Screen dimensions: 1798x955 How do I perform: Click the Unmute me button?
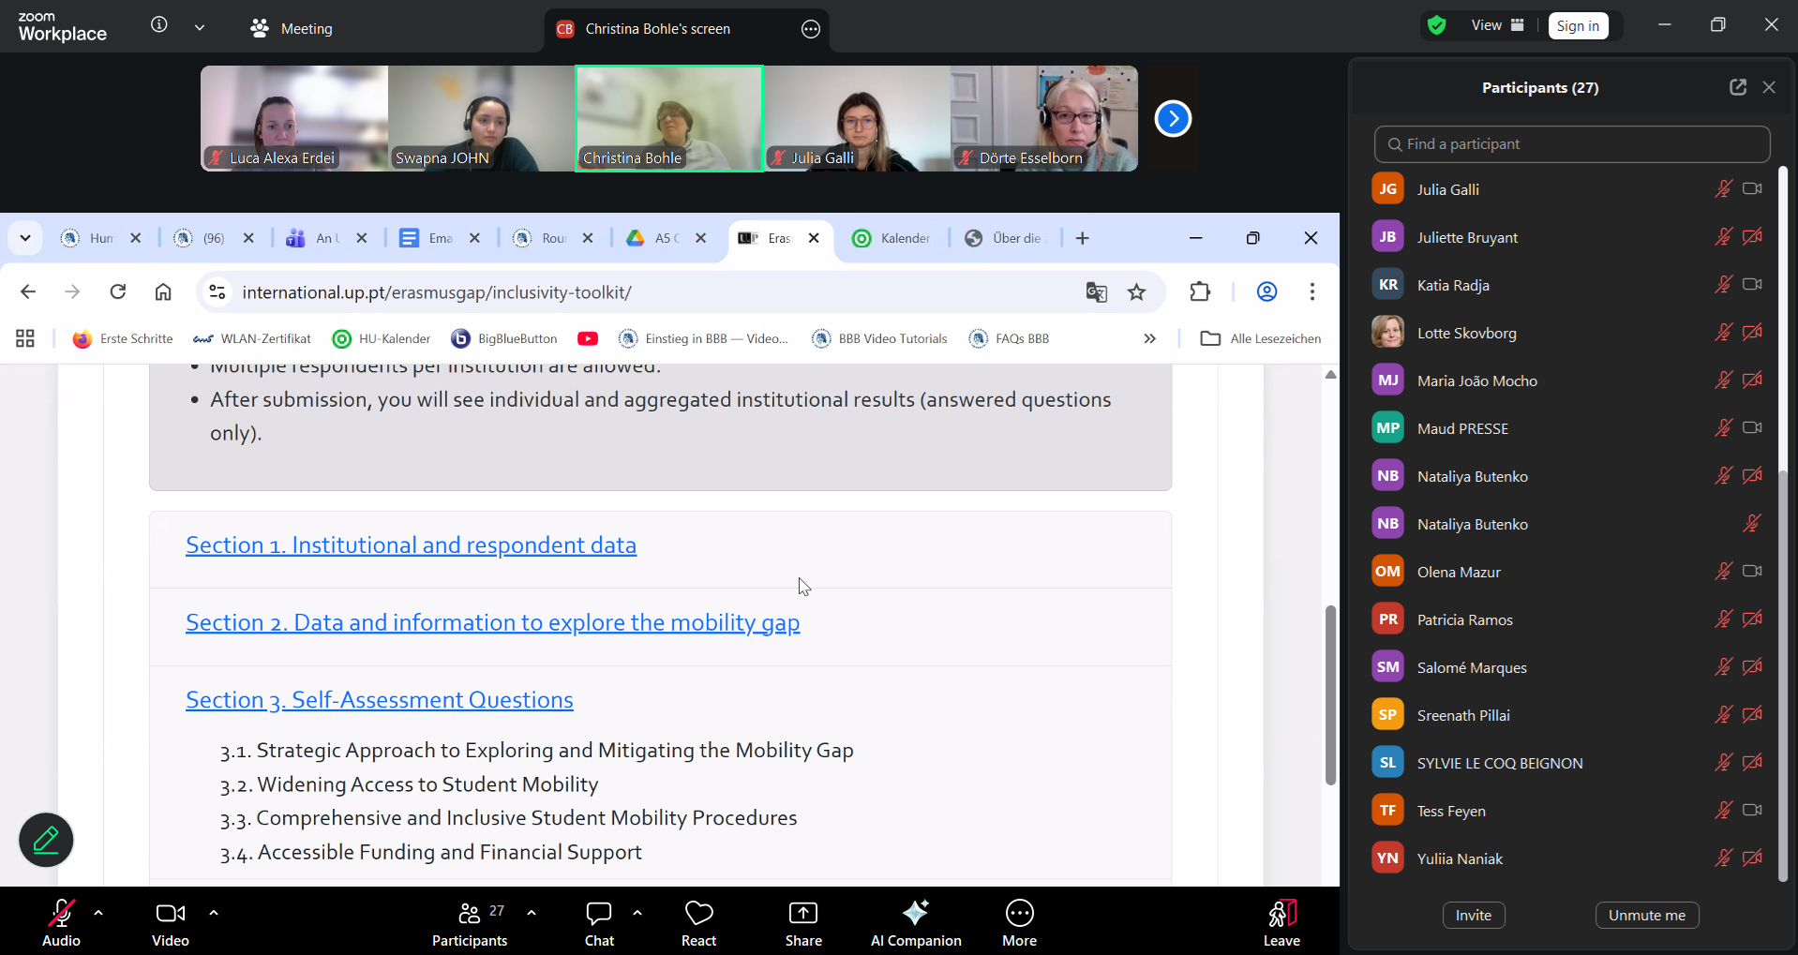(1647, 916)
